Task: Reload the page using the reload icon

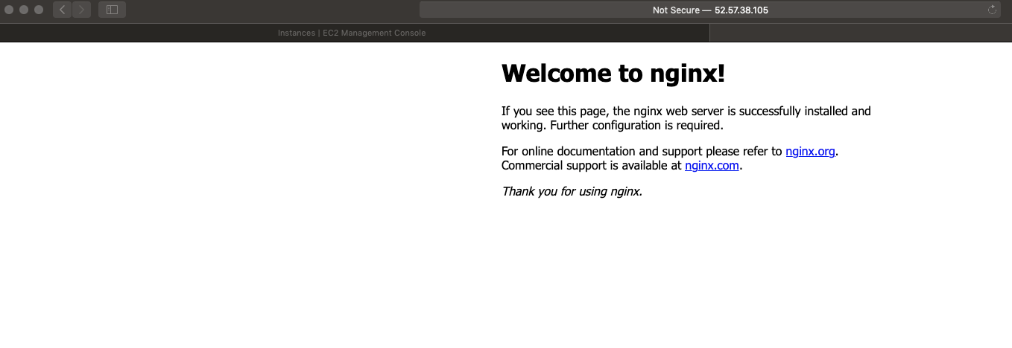Action: (992, 10)
